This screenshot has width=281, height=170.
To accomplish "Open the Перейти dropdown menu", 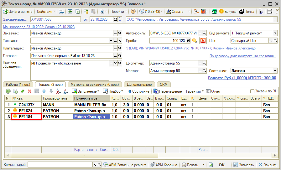I will point(118,12).
